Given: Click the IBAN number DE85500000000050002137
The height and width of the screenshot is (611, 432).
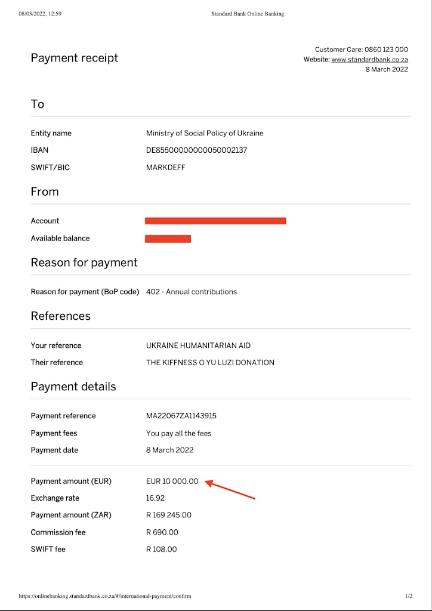Looking at the screenshot, I should pyautogui.click(x=196, y=150).
